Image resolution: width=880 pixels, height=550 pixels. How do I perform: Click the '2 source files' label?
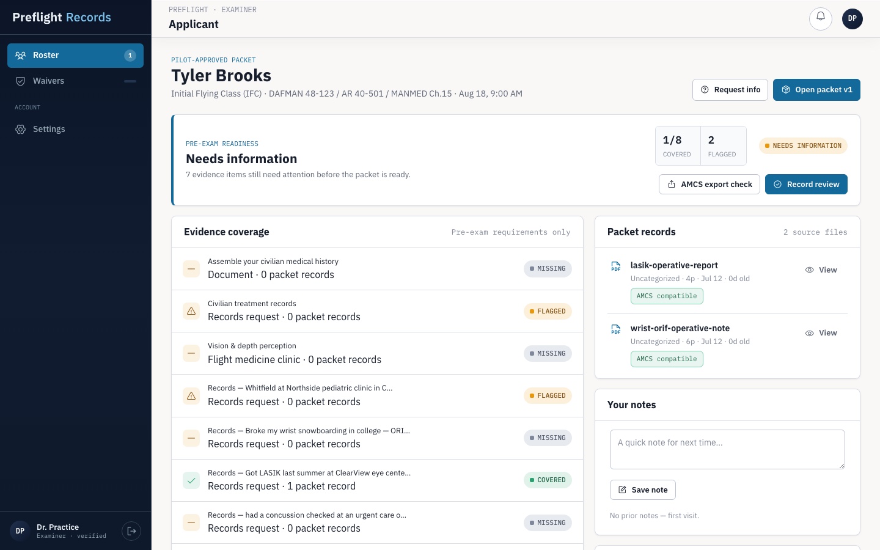815,233
